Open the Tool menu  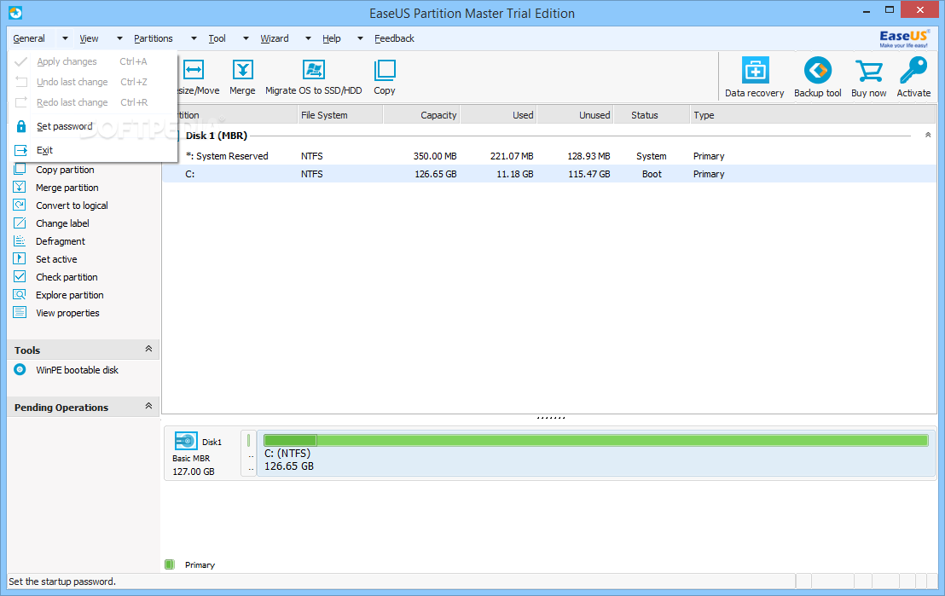(x=217, y=38)
